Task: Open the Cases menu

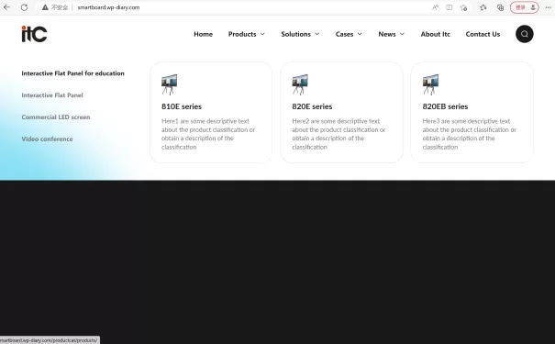Action: click(x=344, y=34)
